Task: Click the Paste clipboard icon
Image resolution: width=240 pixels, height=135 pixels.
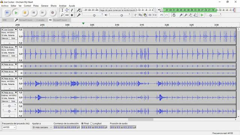Action: pyautogui.click(x=145, y=15)
